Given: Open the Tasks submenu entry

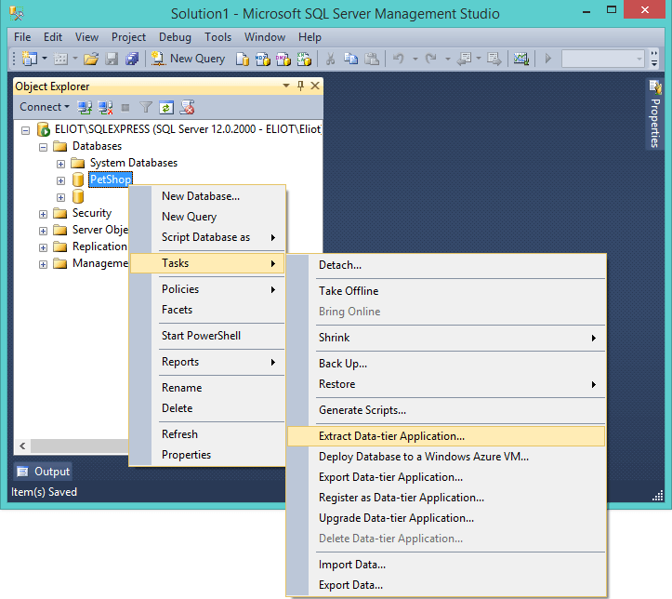Looking at the screenshot, I should (207, 263).
